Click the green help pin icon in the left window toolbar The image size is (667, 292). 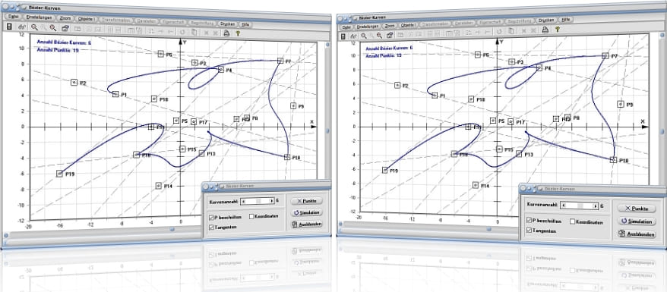[x=237, y=33]
